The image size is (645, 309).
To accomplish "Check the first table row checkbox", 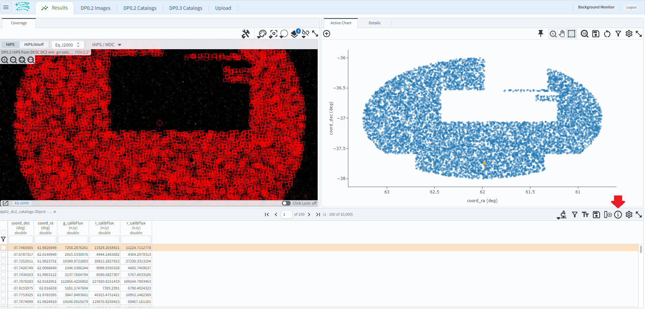I will [x=3, y=247].
